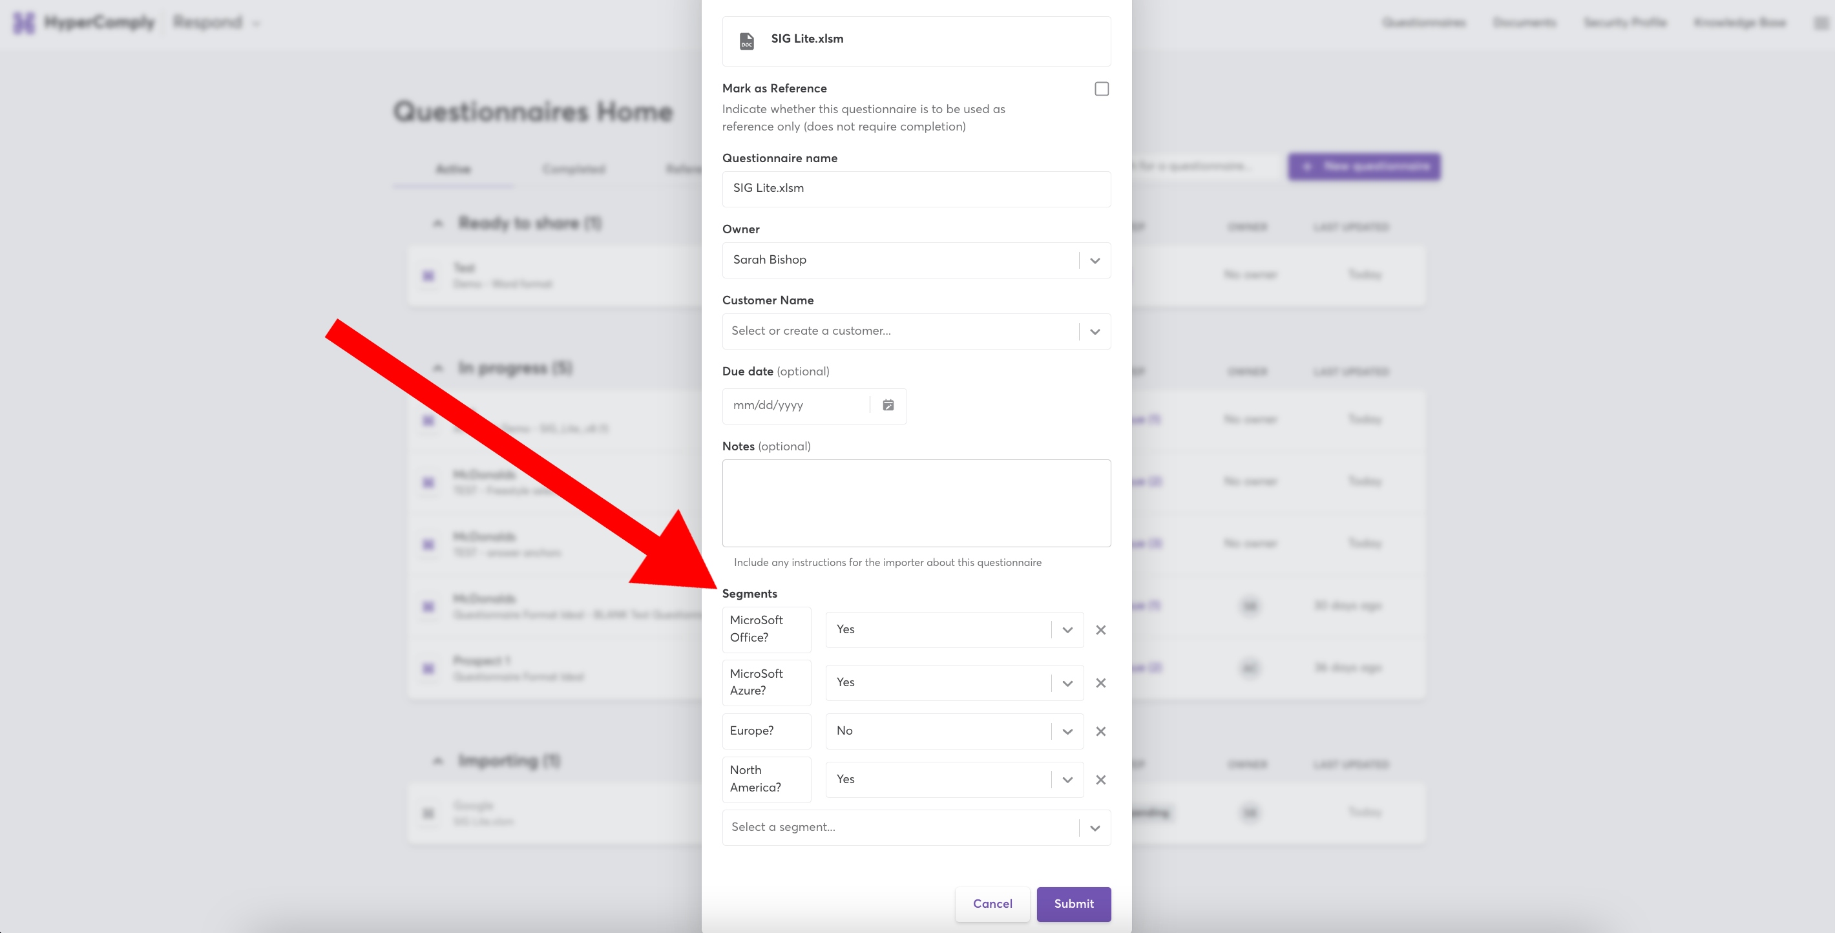The width and height of the screenshot is (1835, 933).
Task: Open the calendar picker icon for due date
Action: coord(888,405)
